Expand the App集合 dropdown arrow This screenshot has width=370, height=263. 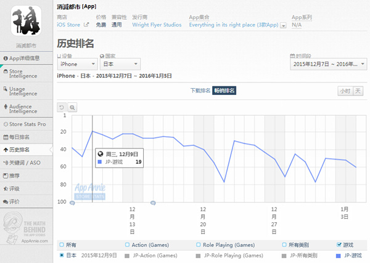(283, 25)
